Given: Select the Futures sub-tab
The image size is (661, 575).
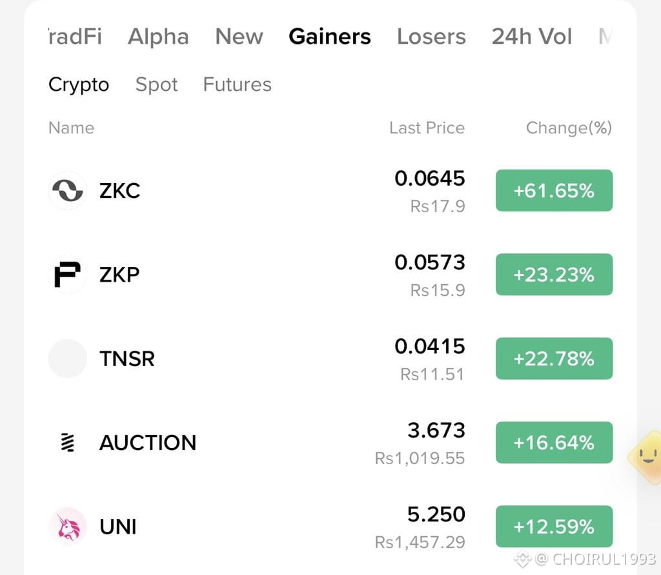Looking at the screenshot, I should (x=238, y=84).
